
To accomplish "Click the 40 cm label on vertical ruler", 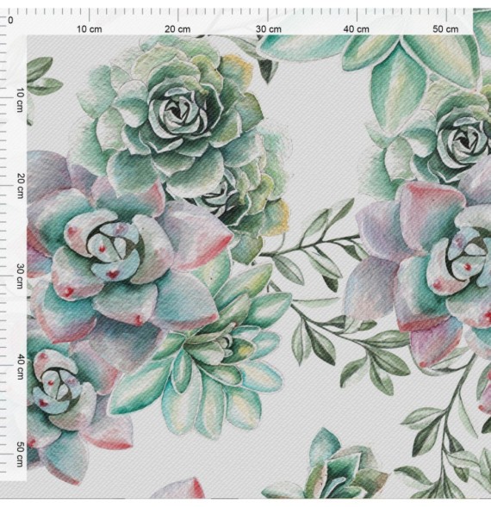I will tap(20, 367).
